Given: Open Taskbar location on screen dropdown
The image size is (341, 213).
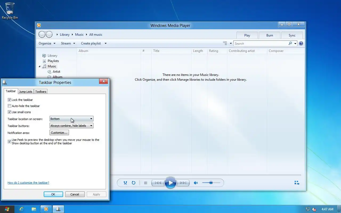Looking at the screenshot, I should (x=71, y=119).
